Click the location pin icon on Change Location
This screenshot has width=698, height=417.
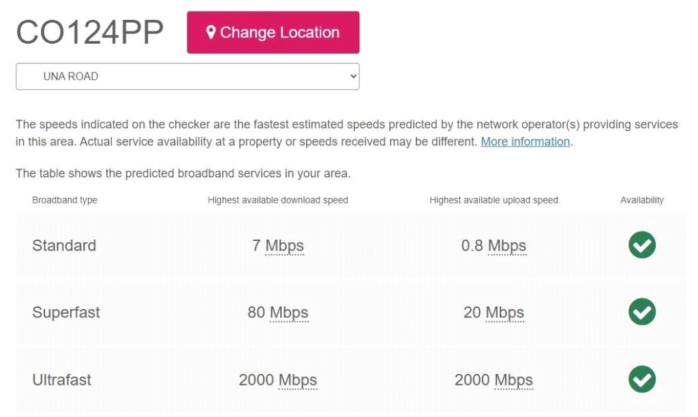(x=210, y=31)
